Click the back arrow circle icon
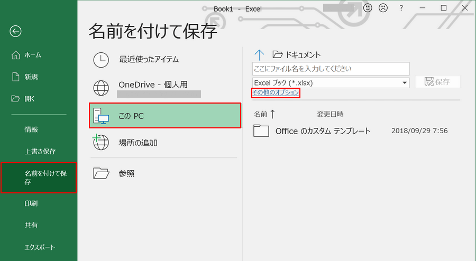This screenshot has height=261, width=476. click(15, 31)
